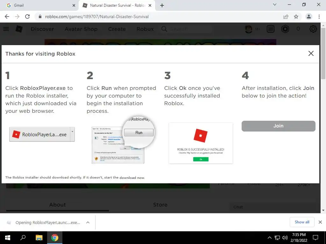Switch to the About tab
The width and height of the screenshot is (326, 244).
coord(58,205)
